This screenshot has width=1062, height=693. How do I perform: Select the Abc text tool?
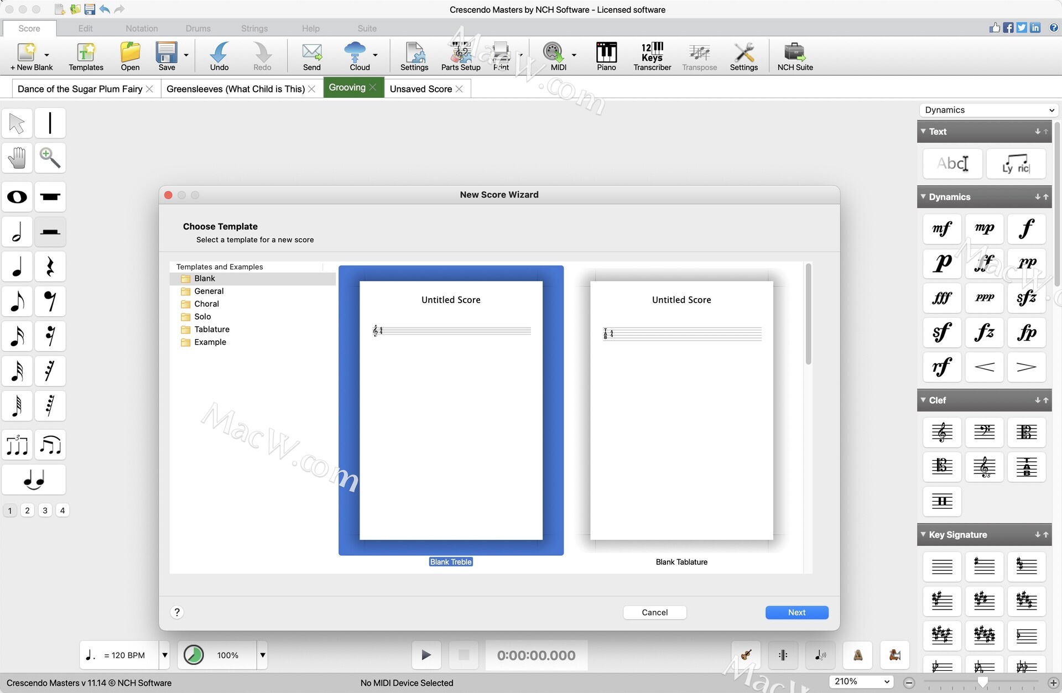pos(953,164)
